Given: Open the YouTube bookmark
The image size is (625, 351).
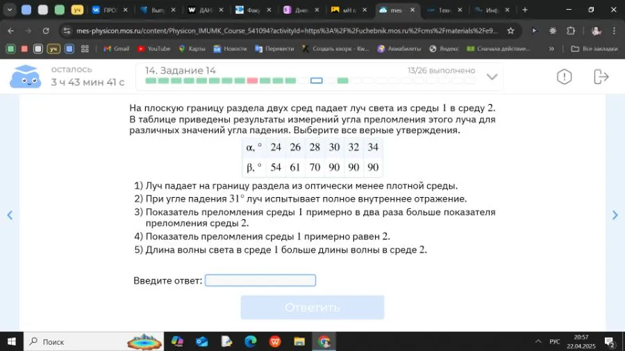Looking at the screenshot, I should pos(154,49).
